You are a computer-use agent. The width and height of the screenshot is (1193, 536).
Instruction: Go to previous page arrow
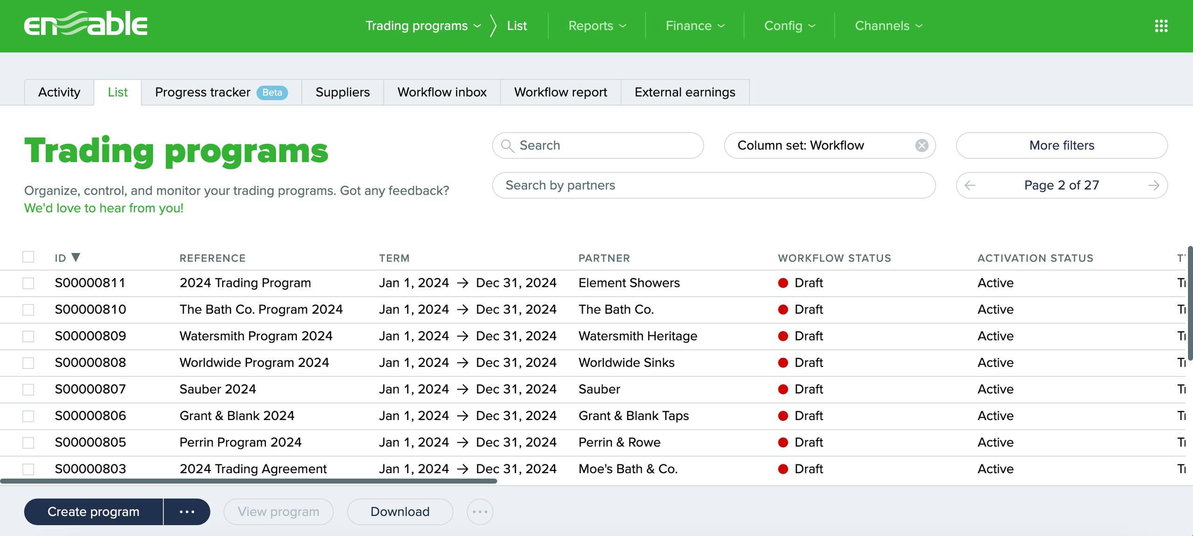click(x=970, y=185)
